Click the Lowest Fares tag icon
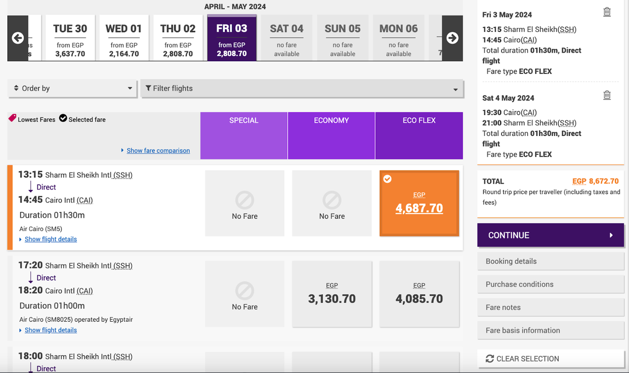The height and width of the screenshot is (373, 629). [x=12, y=119]
